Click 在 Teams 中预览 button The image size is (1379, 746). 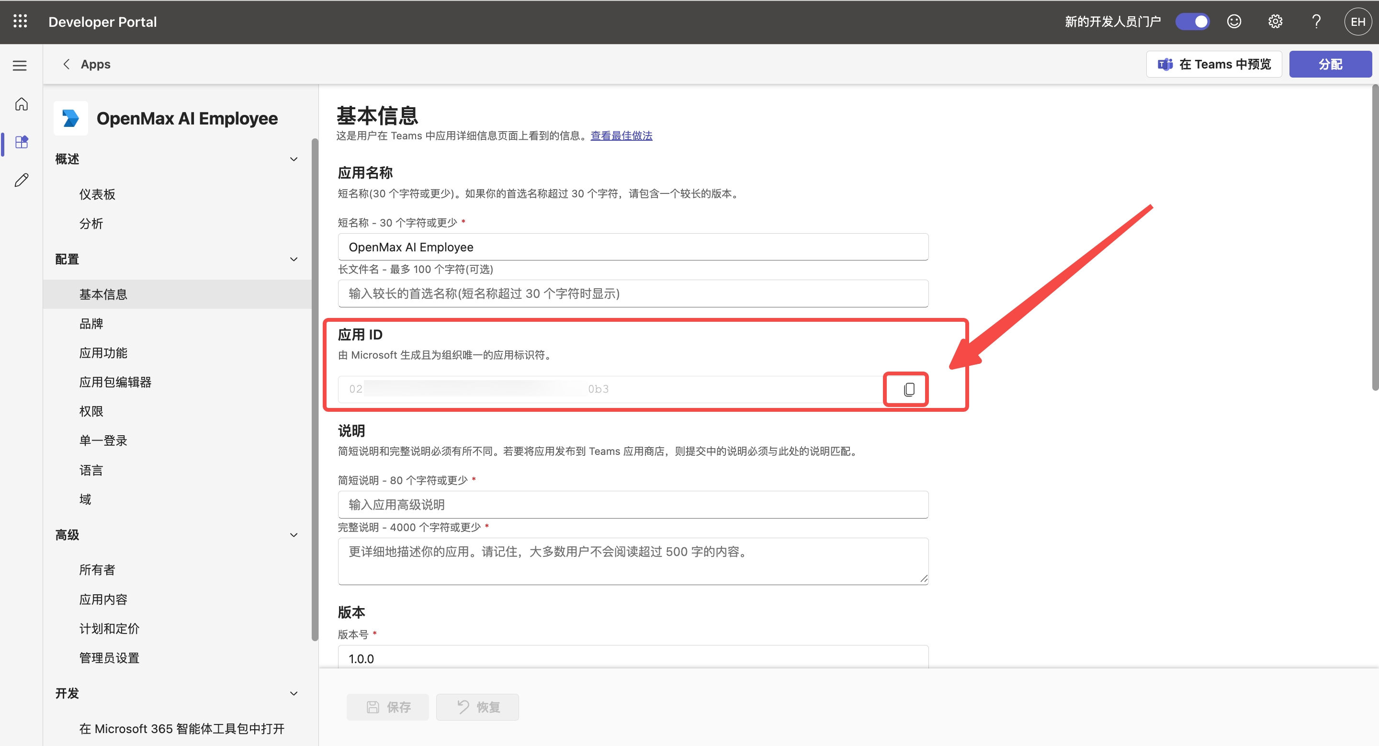(1214, 64)
